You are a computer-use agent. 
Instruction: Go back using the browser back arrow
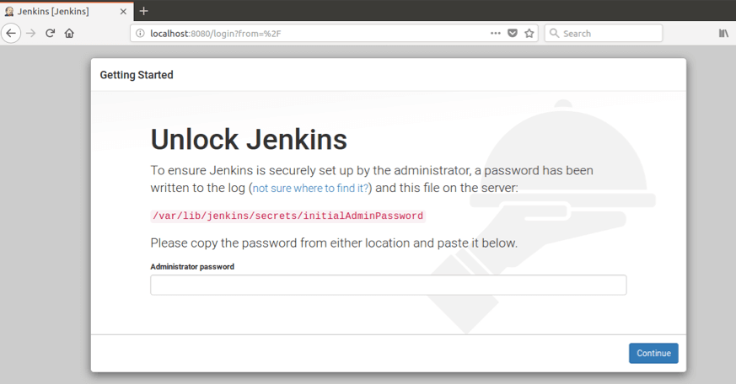click(x=11, y=33)
